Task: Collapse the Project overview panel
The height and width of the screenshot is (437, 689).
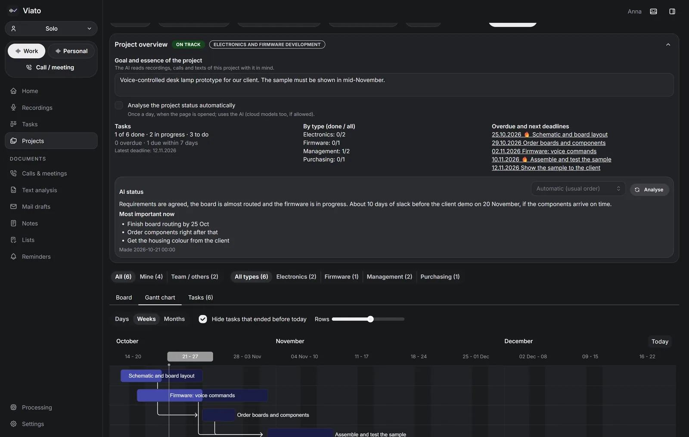Action: tap(668, 45)
